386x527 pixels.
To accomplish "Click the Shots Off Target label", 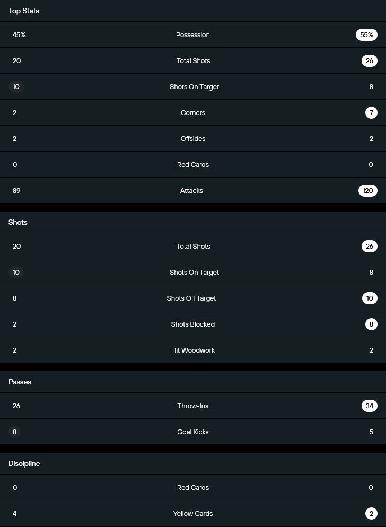I will click(191, 298).
